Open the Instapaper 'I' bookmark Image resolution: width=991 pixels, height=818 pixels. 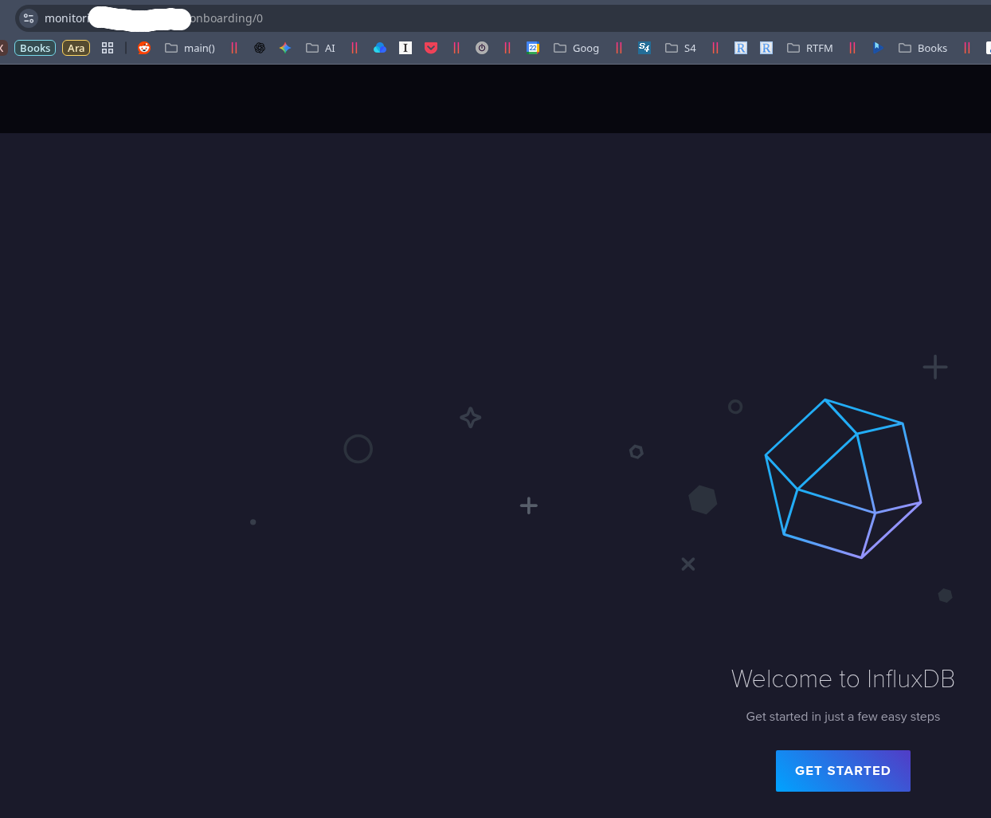coord(405,48)
